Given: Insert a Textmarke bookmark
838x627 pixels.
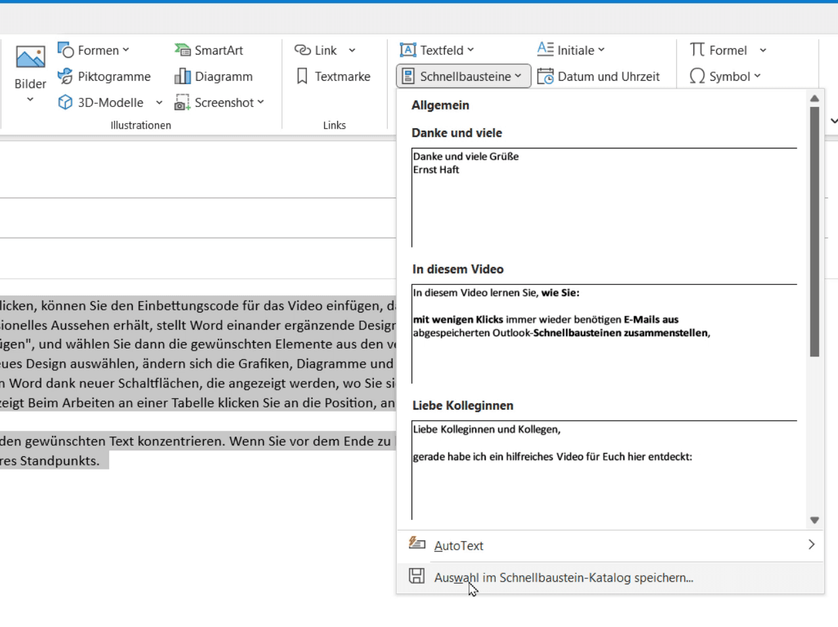Looking at the screenshot, I should pyautogui.click(x=333, y=77).
